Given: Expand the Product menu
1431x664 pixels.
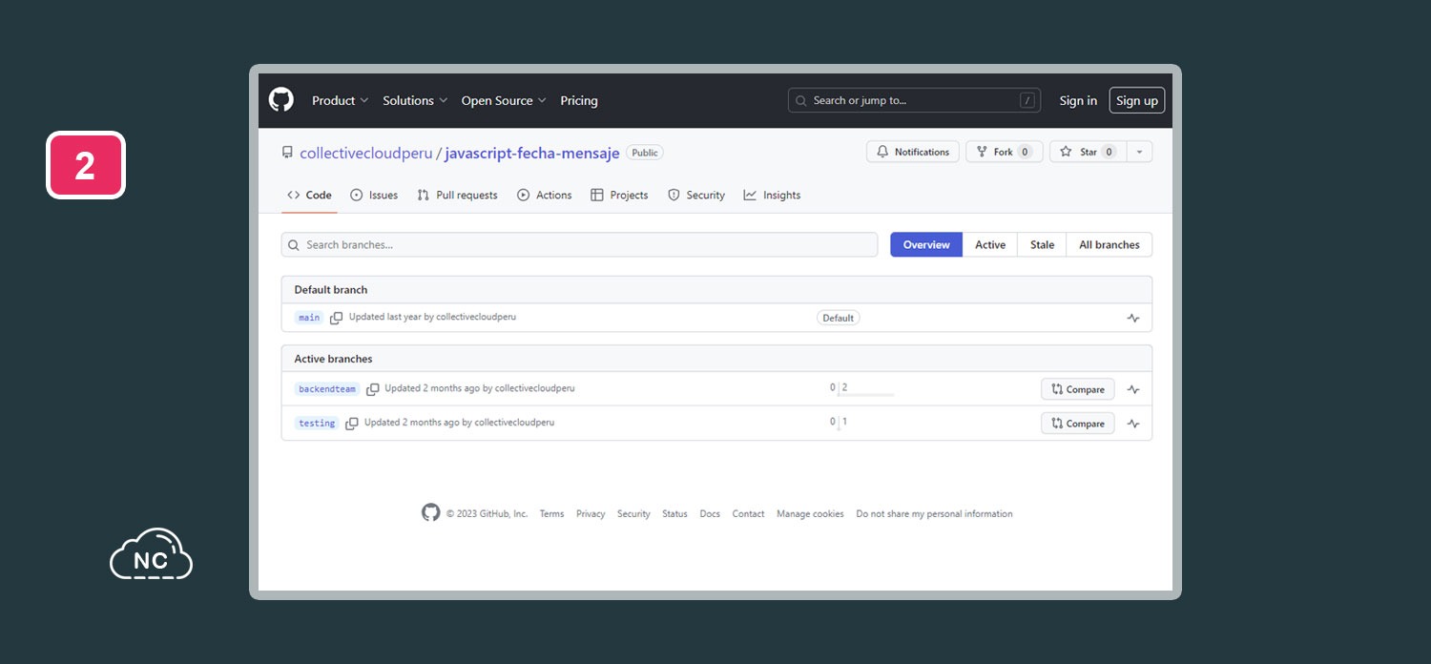Looking at the screenshot, I should [340, 100].
